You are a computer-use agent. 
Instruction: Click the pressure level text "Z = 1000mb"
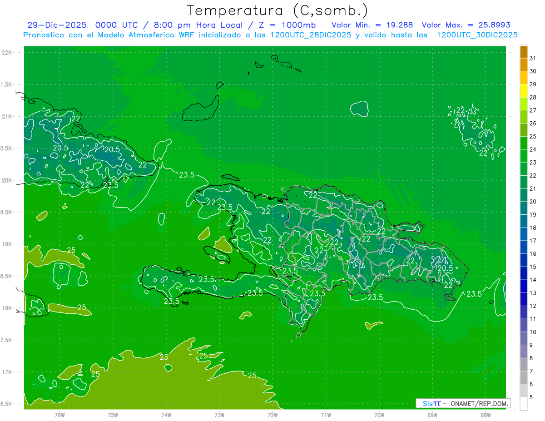pos(287,25)
